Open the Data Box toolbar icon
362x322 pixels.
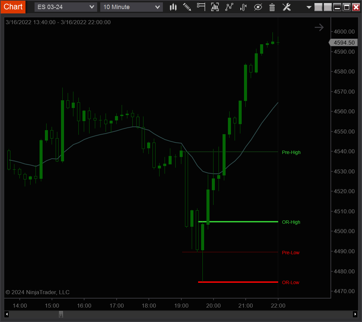coord(201,7)
